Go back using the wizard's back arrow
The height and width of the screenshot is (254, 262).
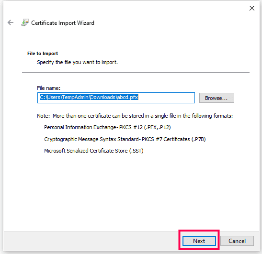pos(11,22)
